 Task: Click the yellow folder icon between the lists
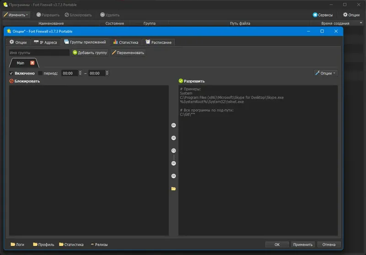[x=173, y=188]
